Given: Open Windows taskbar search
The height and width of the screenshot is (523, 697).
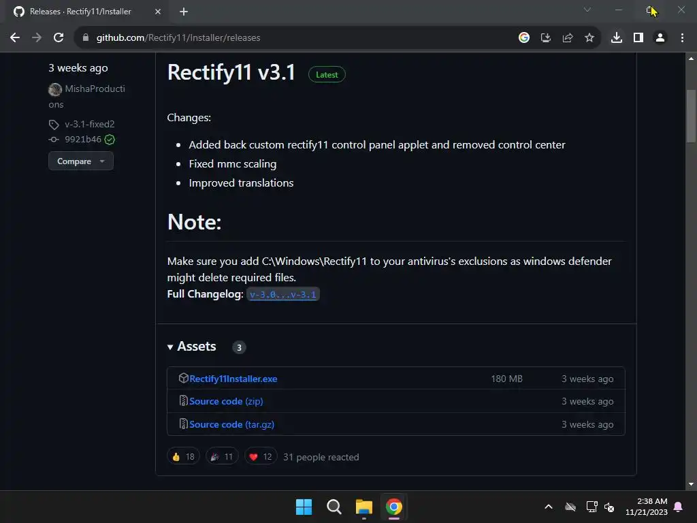Looking at the screenshot, I should (x=334, y=507).
